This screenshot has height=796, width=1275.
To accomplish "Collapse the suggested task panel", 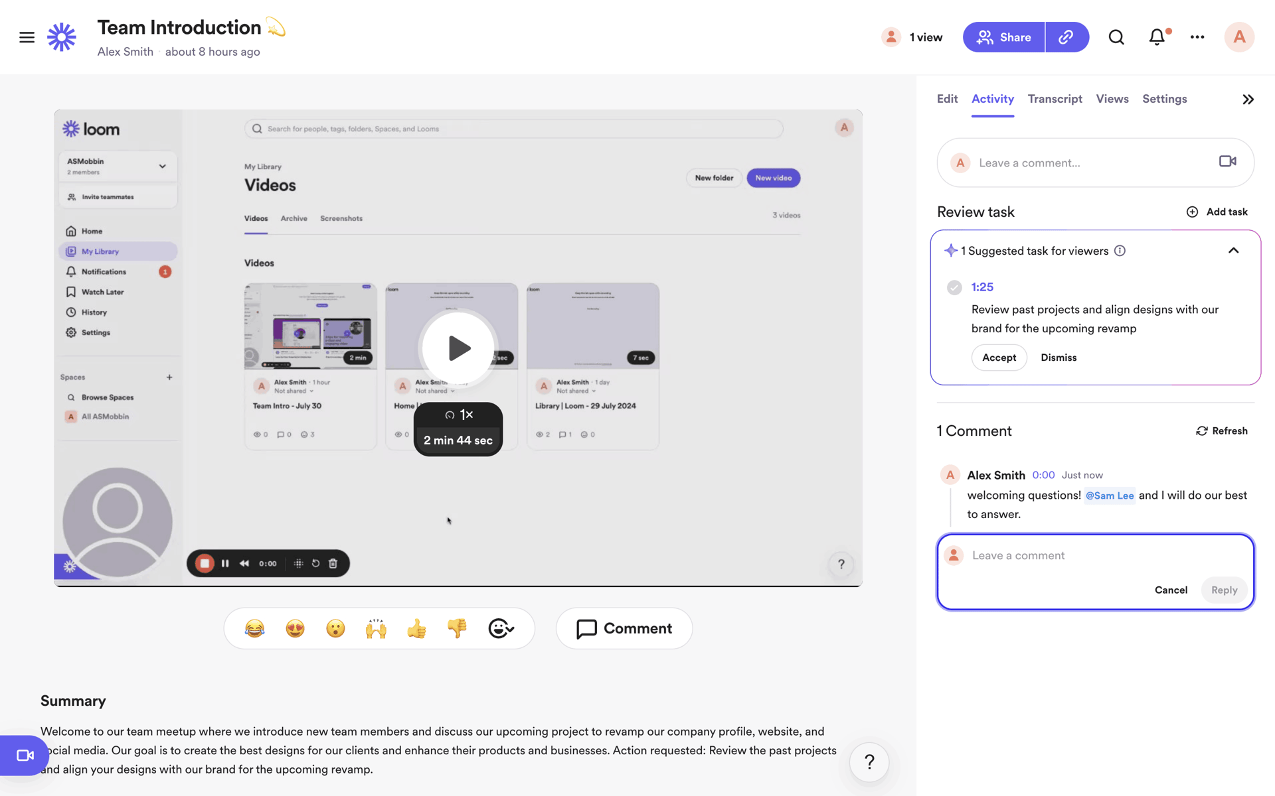I will pyautogui.click(x=1233, y=251).
